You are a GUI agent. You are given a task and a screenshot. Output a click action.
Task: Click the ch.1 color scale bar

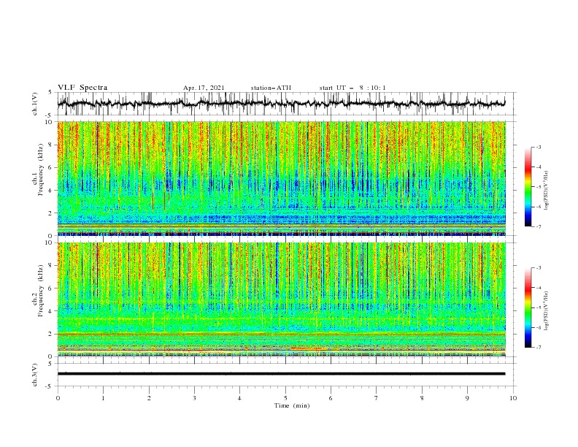[528, 187]
